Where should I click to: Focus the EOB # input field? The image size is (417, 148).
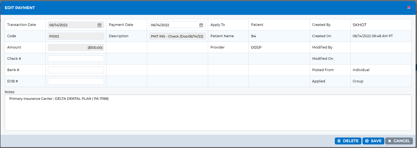pyautogui.click(x=76, y=81)
